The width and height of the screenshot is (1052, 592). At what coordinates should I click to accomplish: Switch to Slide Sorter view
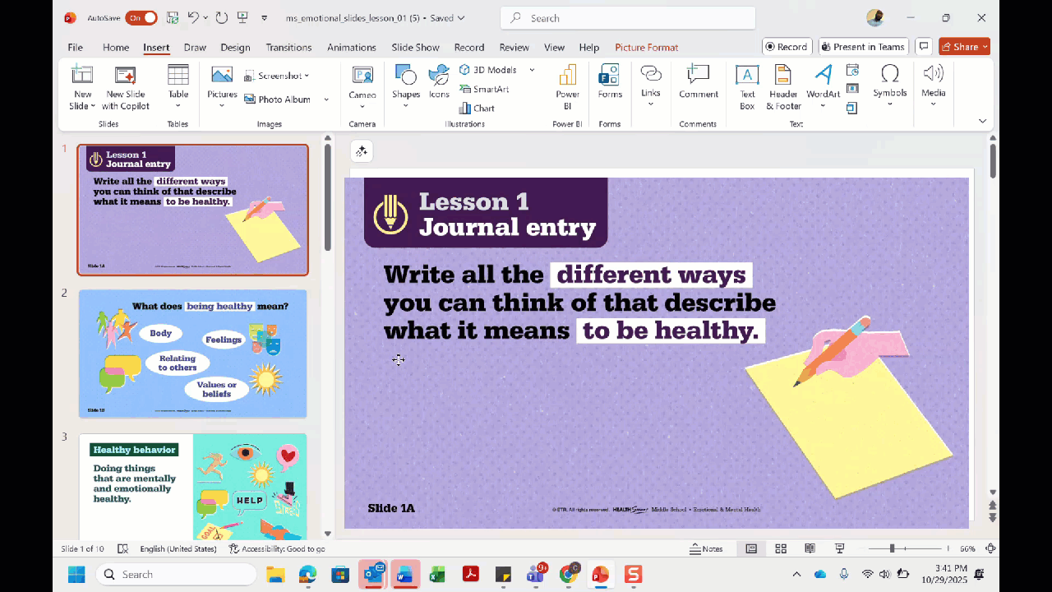(781, 548)
